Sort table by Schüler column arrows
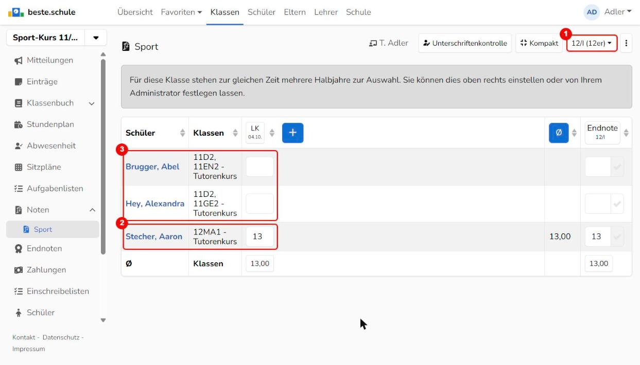 [182, 133]
